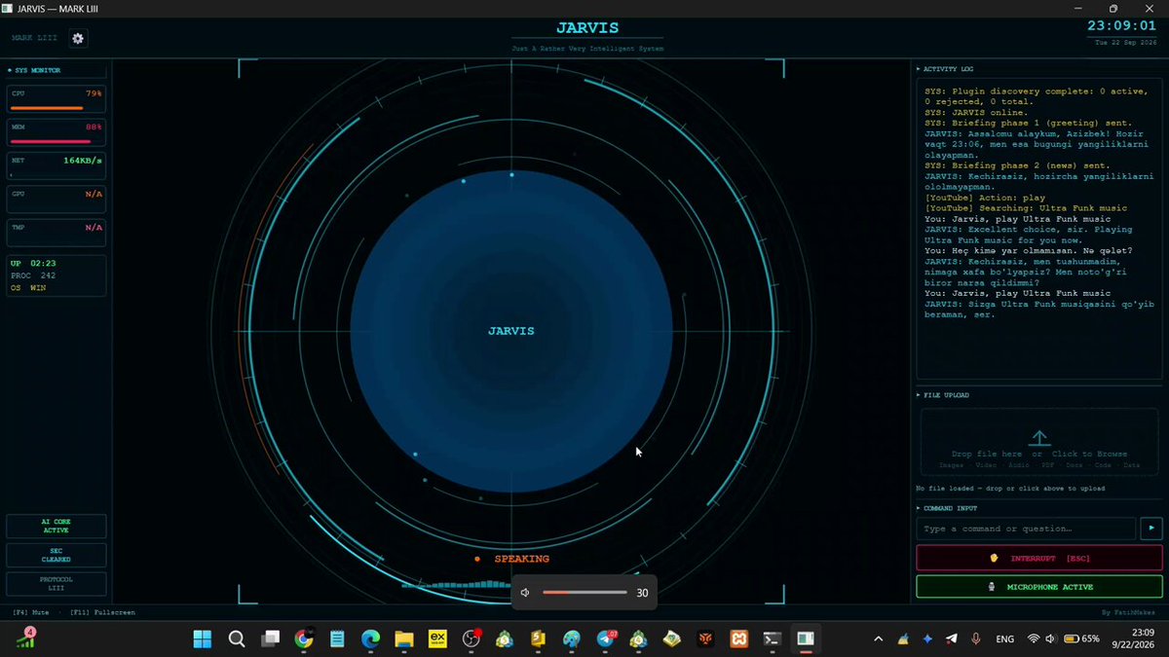Viewport: 1169px width, 657px height.
Task: Open the Windows Start menu
Action: pyautogui.click(x=203, y=639)
